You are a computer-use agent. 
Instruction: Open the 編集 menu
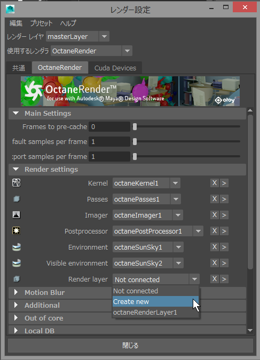(x=16, y=23)
